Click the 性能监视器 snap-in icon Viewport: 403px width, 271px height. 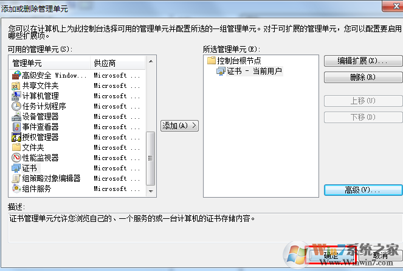(x=16, y=158)
